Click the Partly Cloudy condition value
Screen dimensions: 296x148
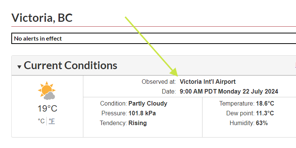tap(148, 103)
